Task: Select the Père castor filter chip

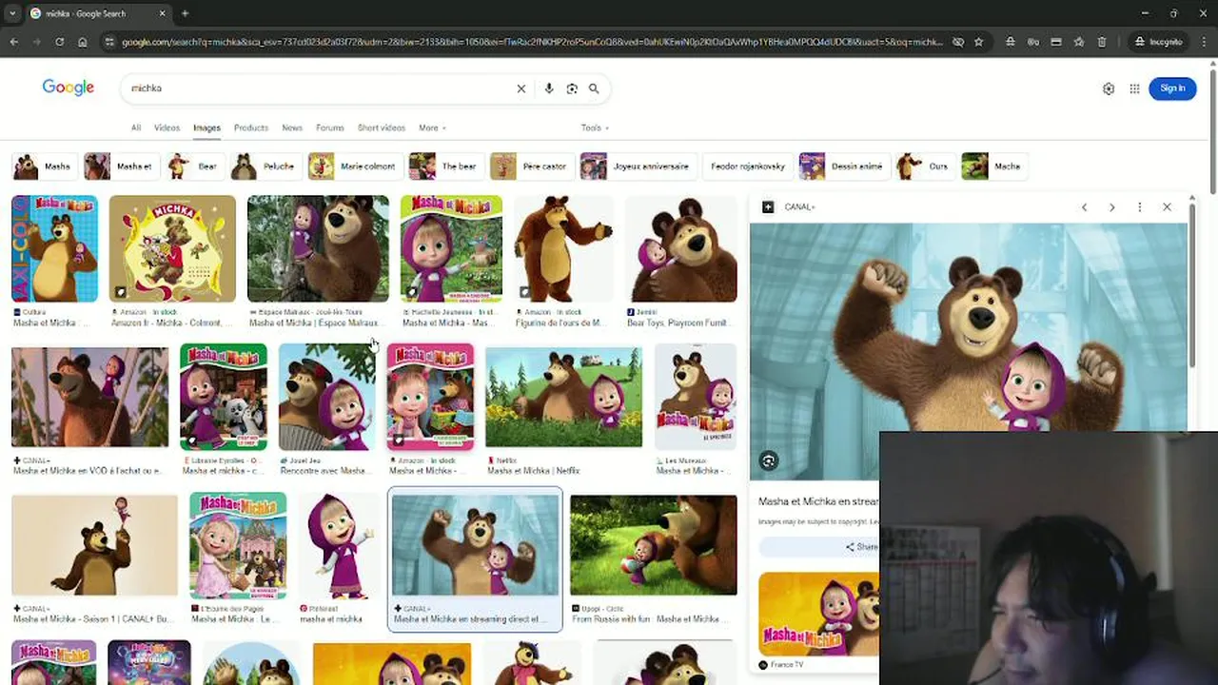Action: [x=531, y=166]
